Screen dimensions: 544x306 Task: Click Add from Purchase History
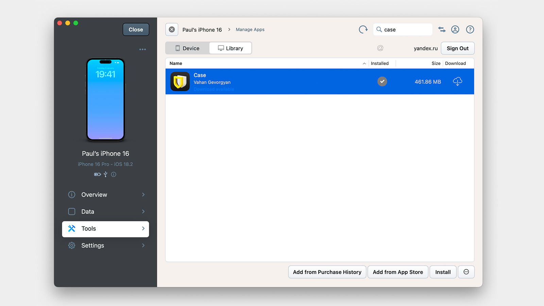[x=327, y=272]
